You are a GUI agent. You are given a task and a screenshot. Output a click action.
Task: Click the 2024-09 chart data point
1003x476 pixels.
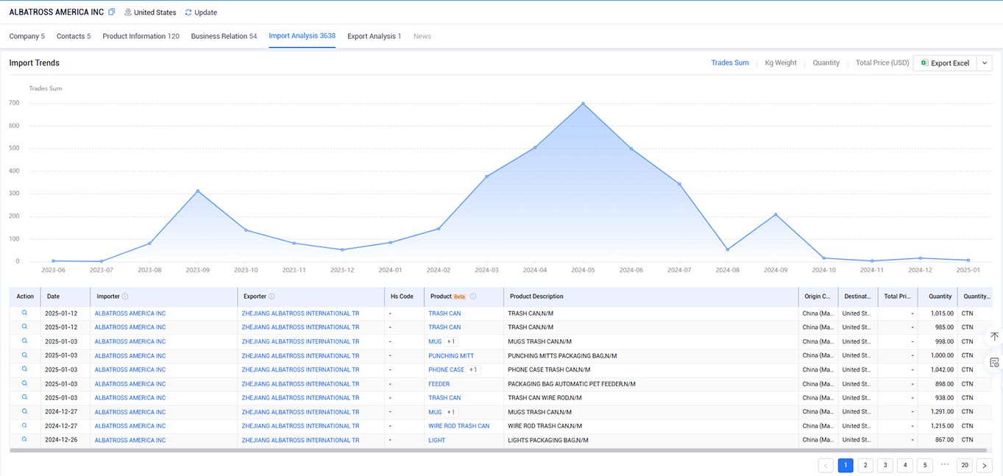pos(776,215)
